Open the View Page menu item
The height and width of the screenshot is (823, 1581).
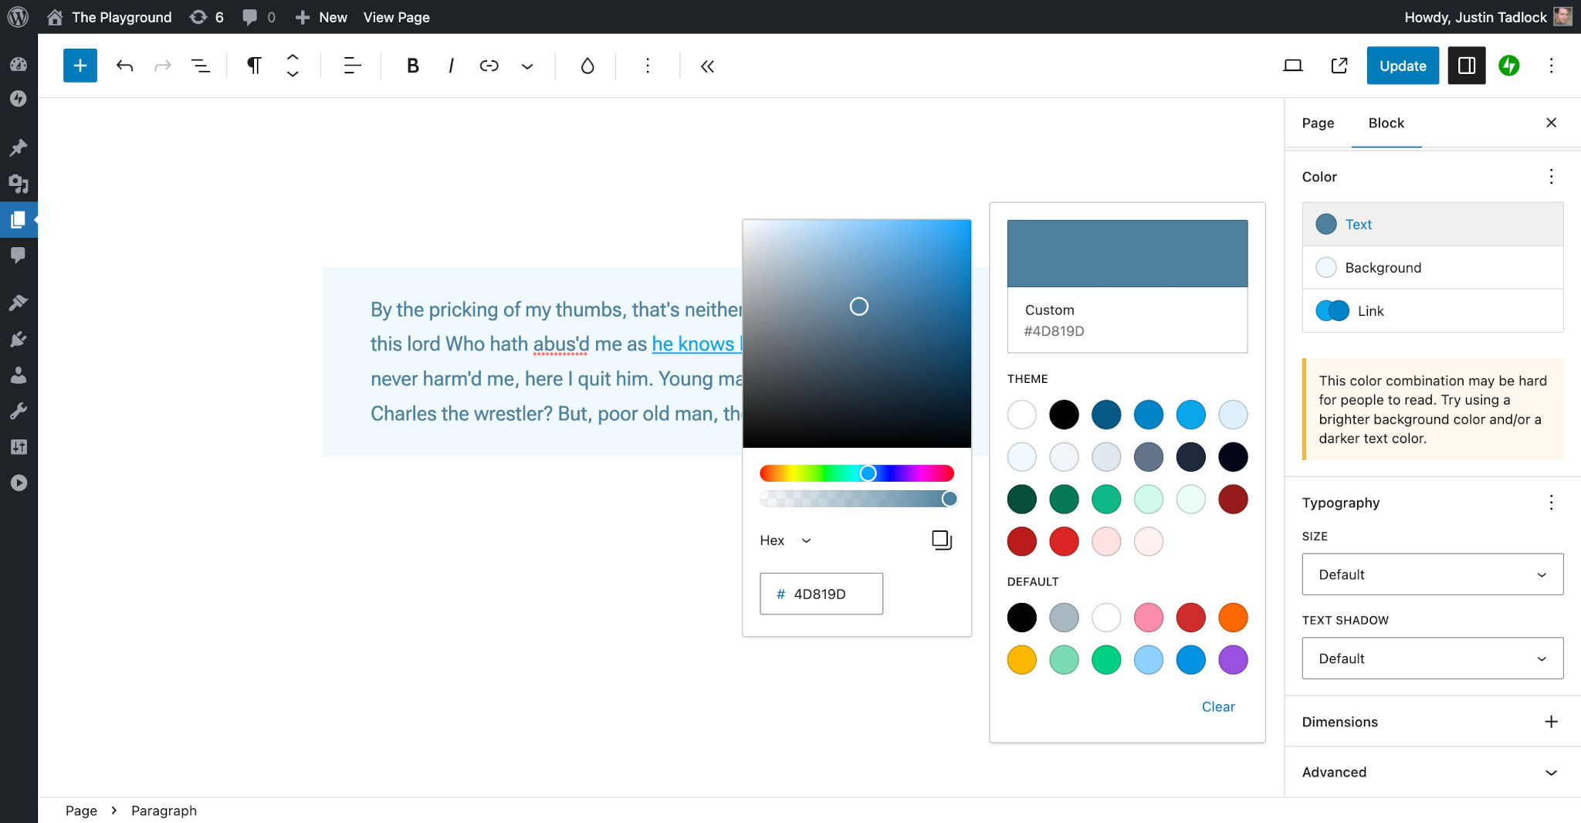pyautogui.click(x=395, y=17)
